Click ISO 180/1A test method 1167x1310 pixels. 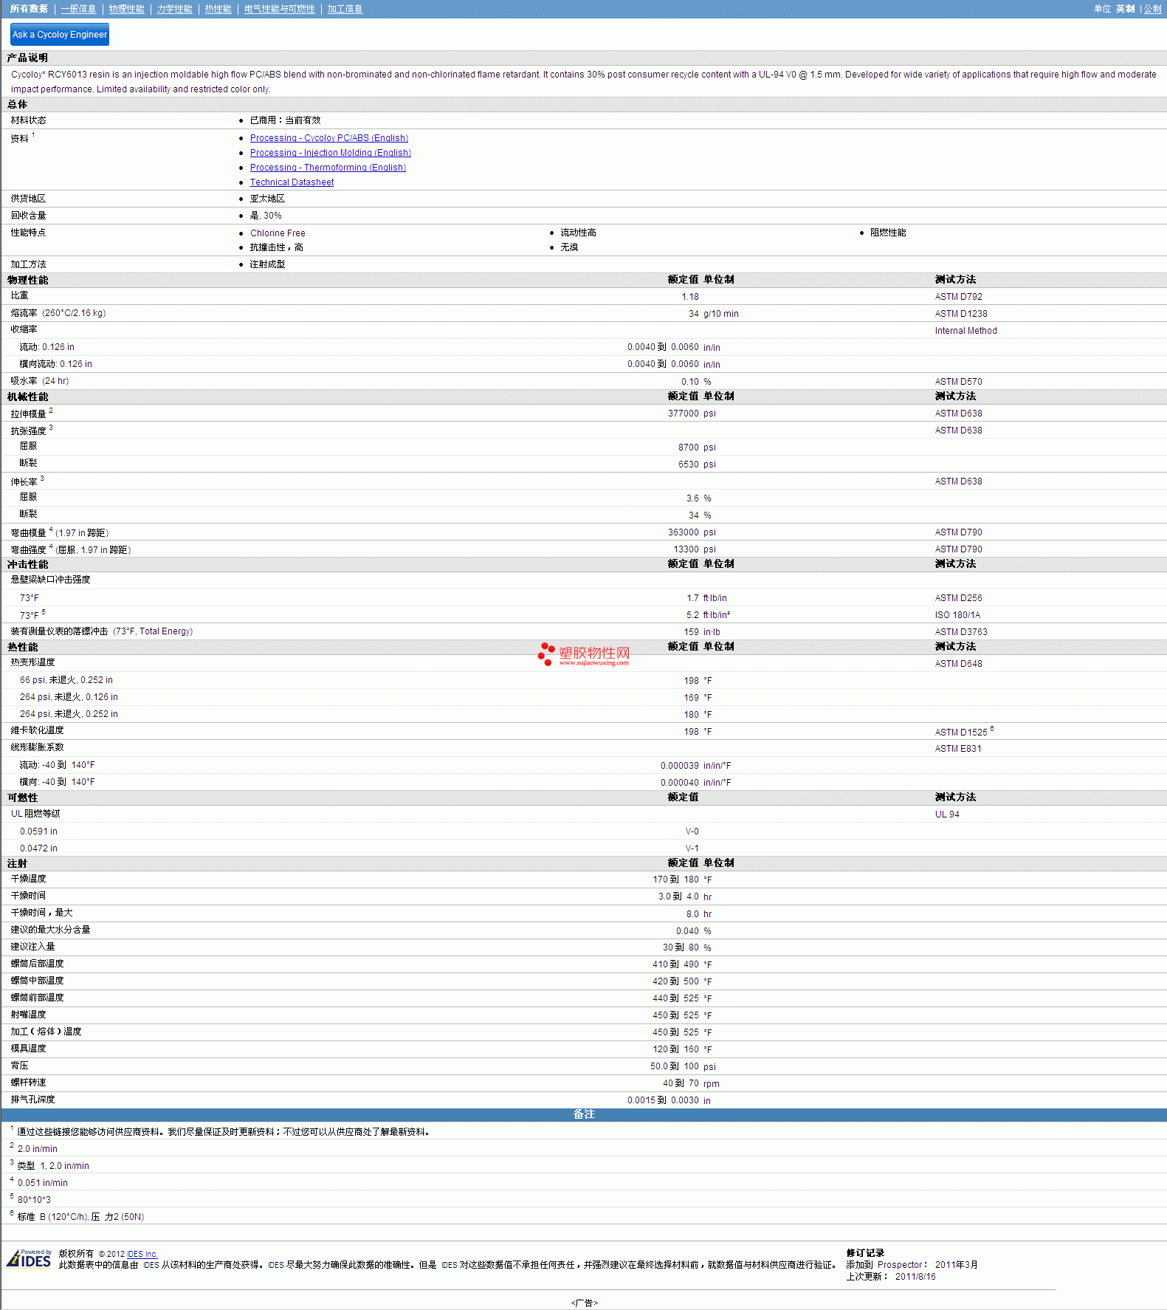(x=957, y=615)
